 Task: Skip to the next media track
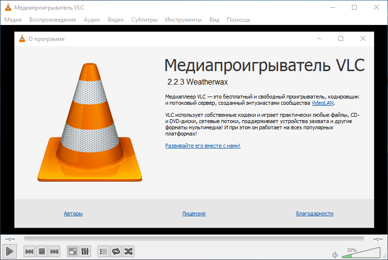[x=54, y=252]
